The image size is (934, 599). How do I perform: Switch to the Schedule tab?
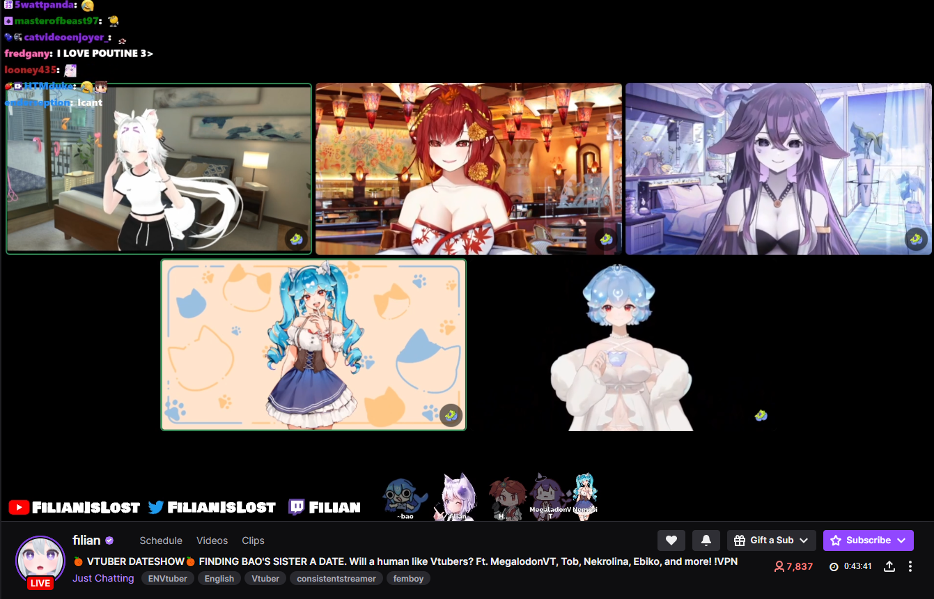161,540
